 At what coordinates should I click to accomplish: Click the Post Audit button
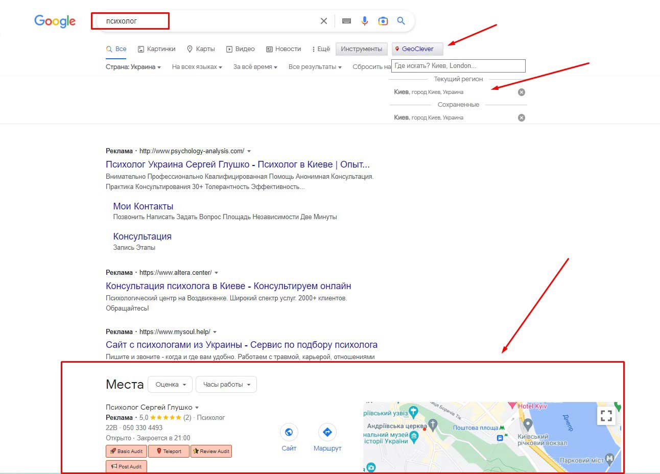point(126,466)
